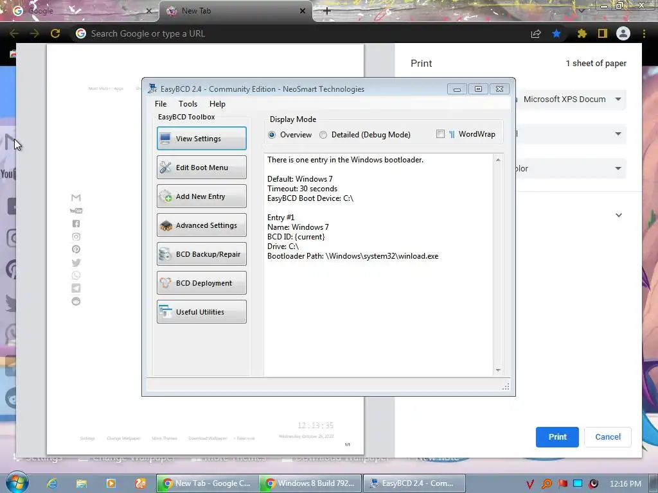658x493 pixels.
Task: Cancel the Print dialog
Action: coord(608,437)
